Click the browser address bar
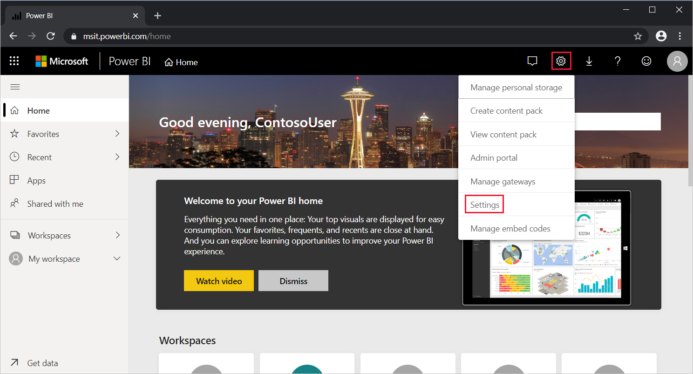Screen dimensions: 693x374 pyautogui.click(x=356, y=36)
